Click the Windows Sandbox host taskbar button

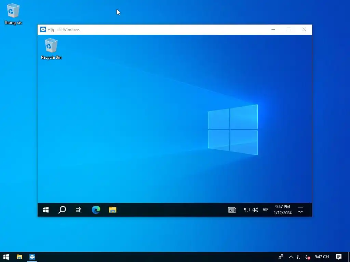pos(32,257)
